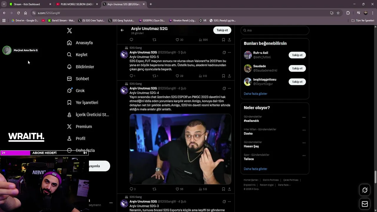377x212 pixels.
Task: Open the Talisca trending topic
Action: pyautogui.click(x=249, y=159)
